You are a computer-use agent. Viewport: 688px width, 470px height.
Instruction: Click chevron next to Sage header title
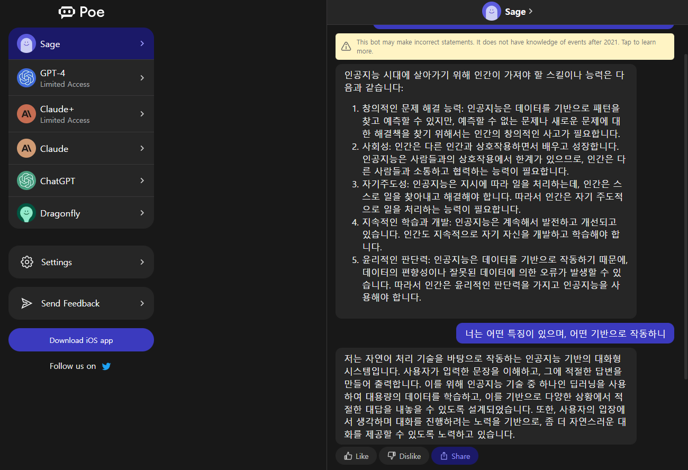coord(531,11)
